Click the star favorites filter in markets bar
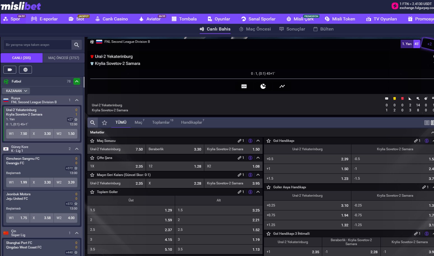The image size is (434, 256). tap(105, 123)
